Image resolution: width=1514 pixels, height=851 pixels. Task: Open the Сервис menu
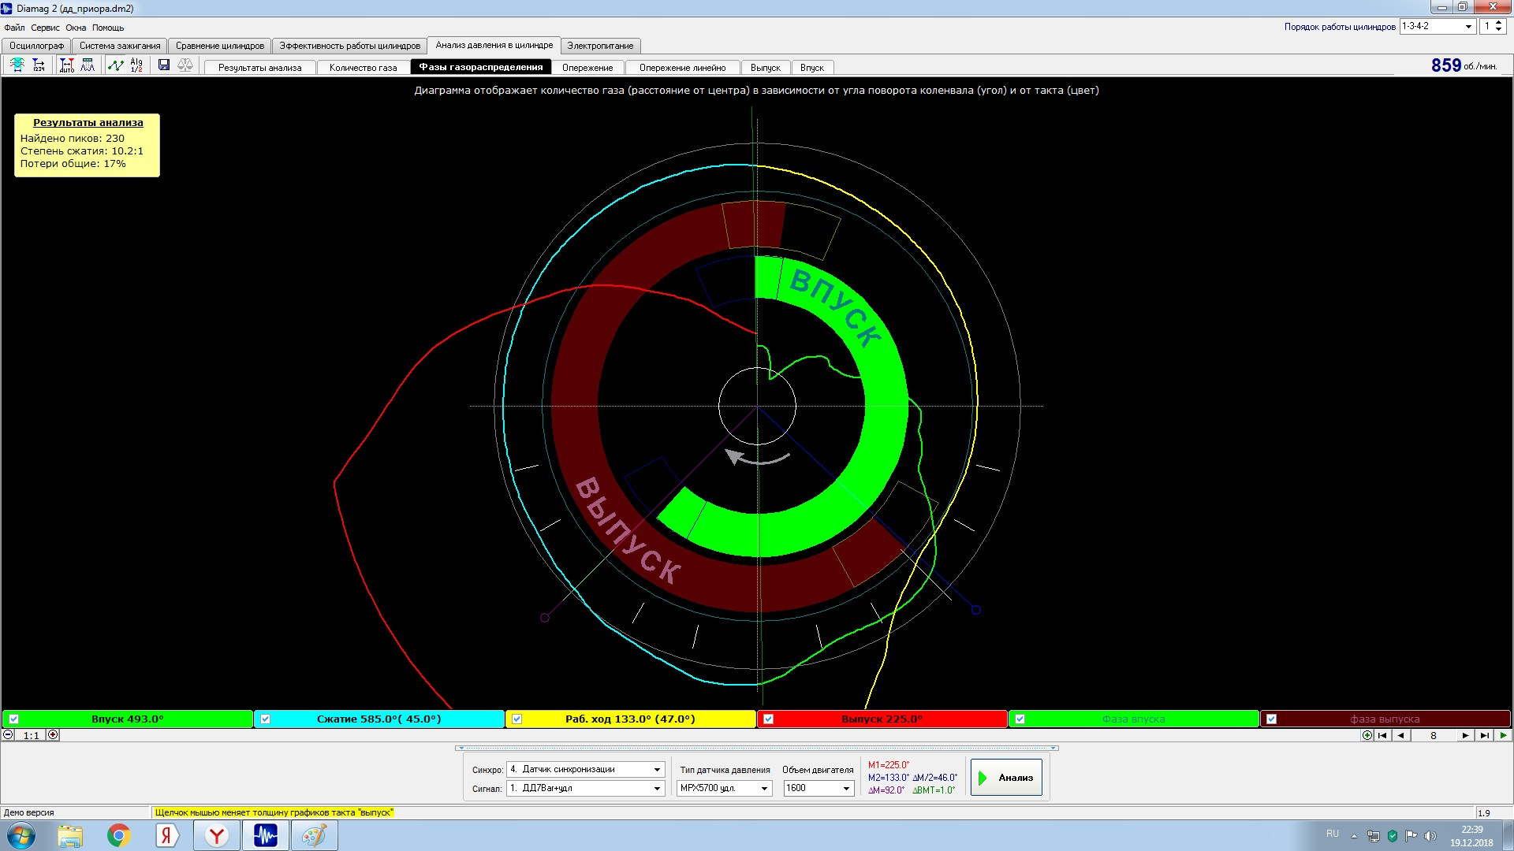point(45,28)
